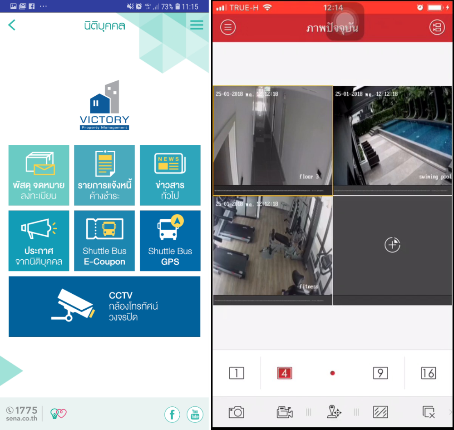Start recording with the video camera icon
The width and height of the screenshot is (454, 430).
click(x=285, y=412)
